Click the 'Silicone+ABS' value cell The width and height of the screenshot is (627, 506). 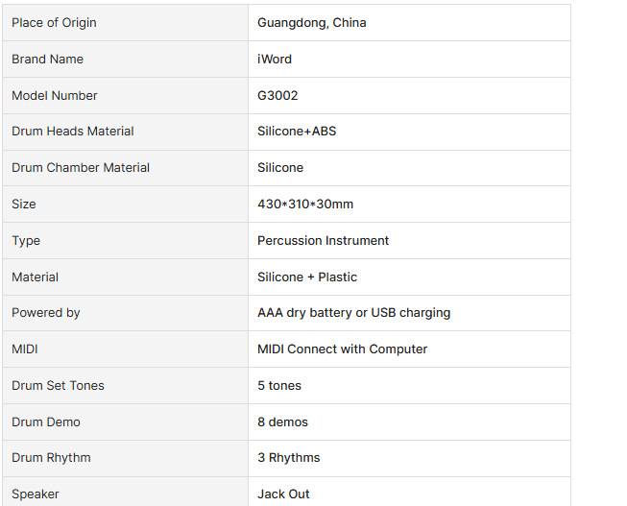point(297,132)
